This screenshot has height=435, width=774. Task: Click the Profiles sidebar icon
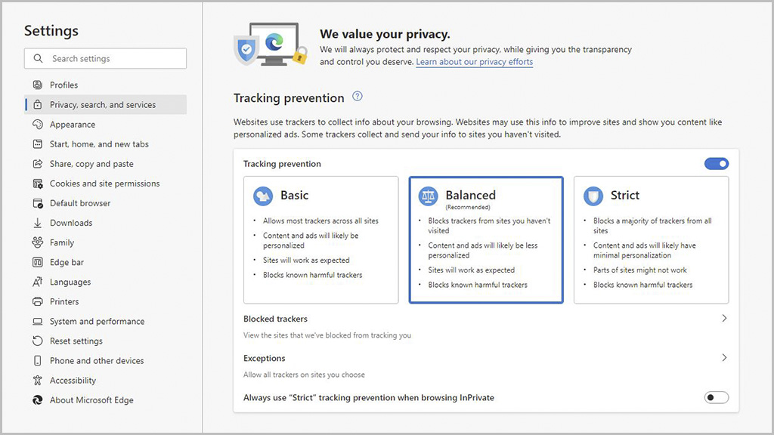[x=37, y=85]
